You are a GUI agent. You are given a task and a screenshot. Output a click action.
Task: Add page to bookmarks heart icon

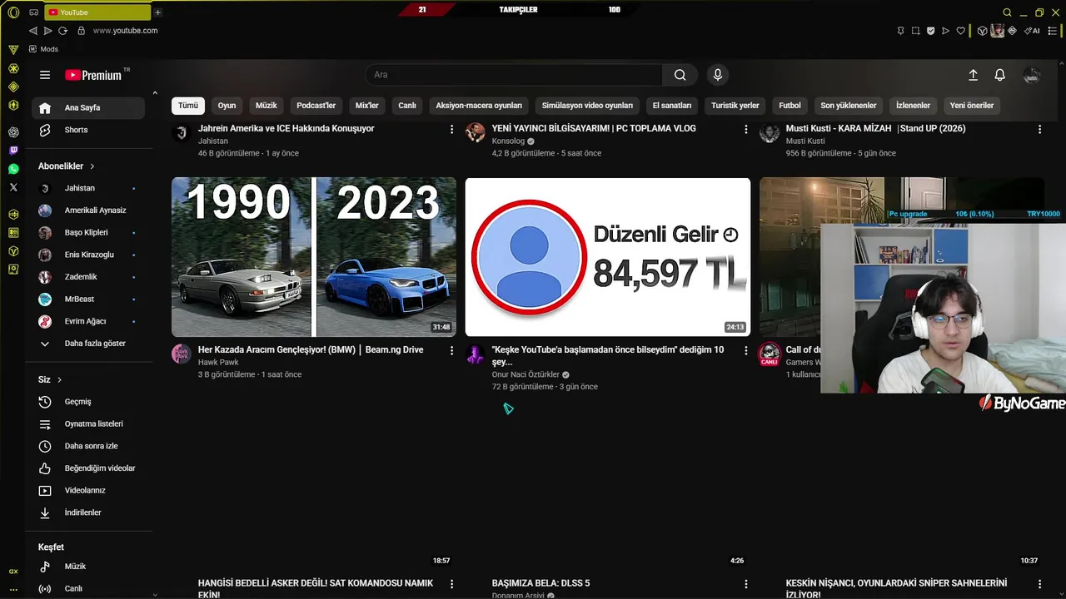(960, 31)
